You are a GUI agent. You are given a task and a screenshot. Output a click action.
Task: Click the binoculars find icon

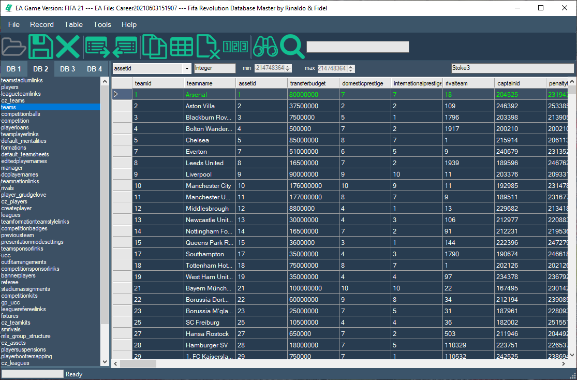[265, 47]
